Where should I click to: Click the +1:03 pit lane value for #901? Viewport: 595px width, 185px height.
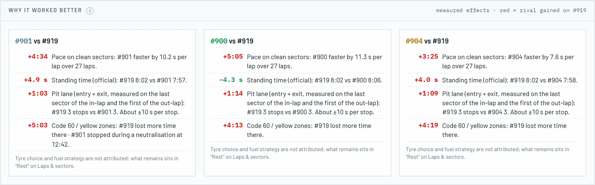click(38, 93)
